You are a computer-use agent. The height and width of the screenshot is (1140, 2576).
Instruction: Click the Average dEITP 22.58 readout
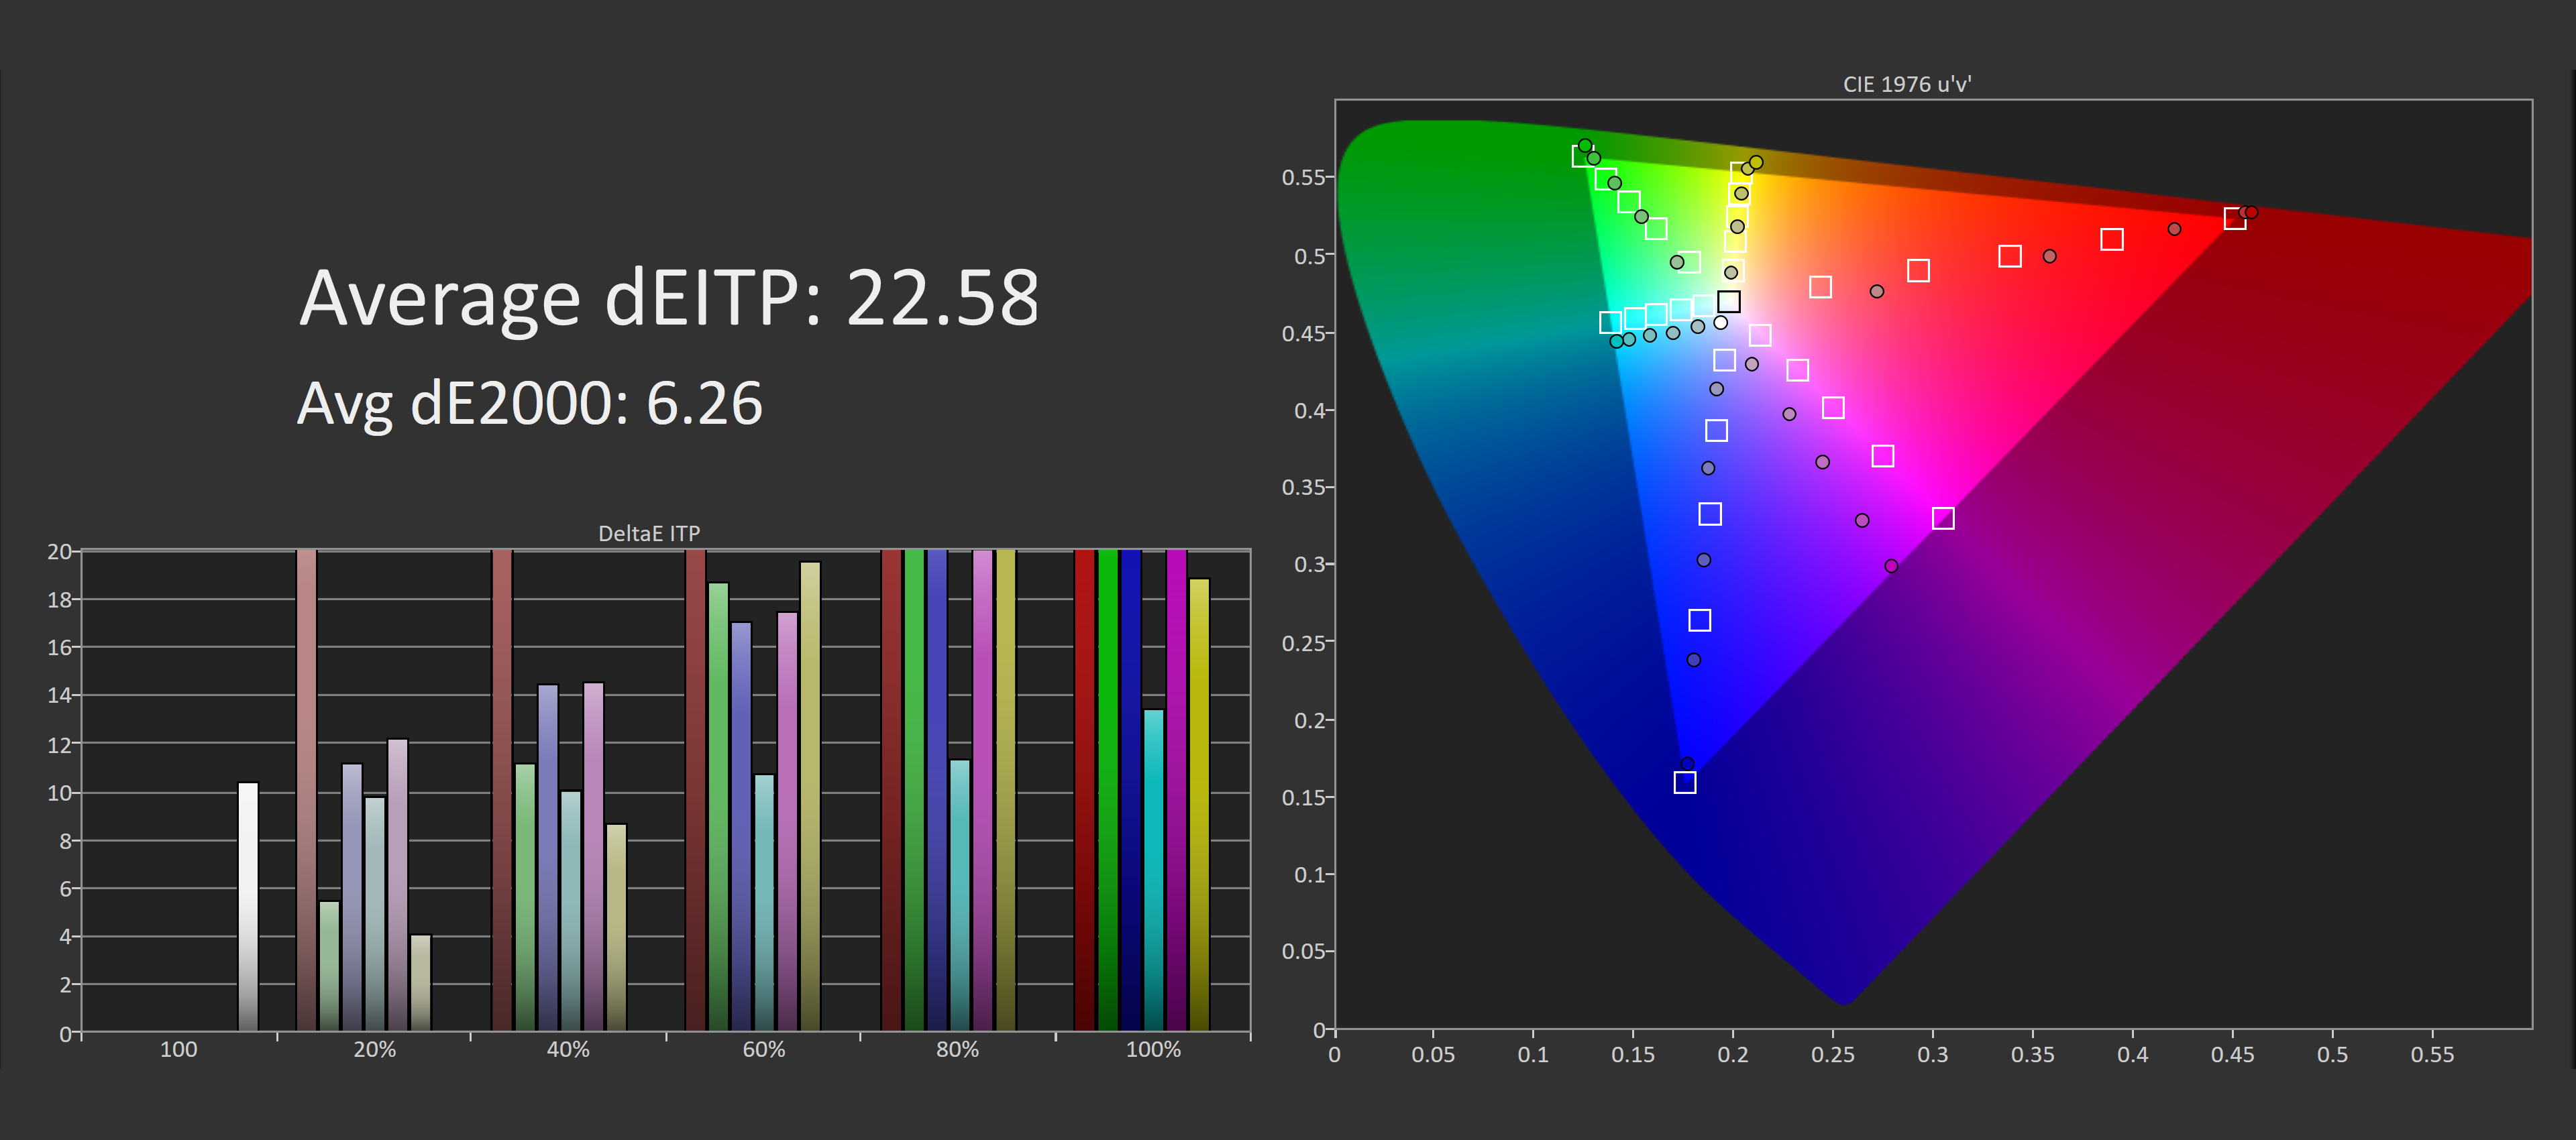pos(669,297)
